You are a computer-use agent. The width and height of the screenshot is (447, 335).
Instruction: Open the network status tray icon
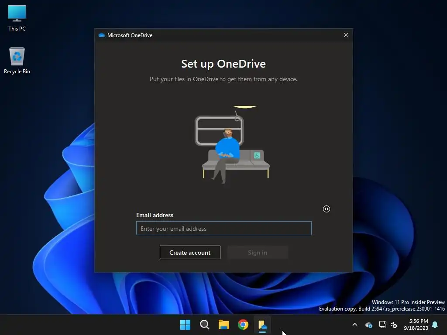click(x=382, y=325)
